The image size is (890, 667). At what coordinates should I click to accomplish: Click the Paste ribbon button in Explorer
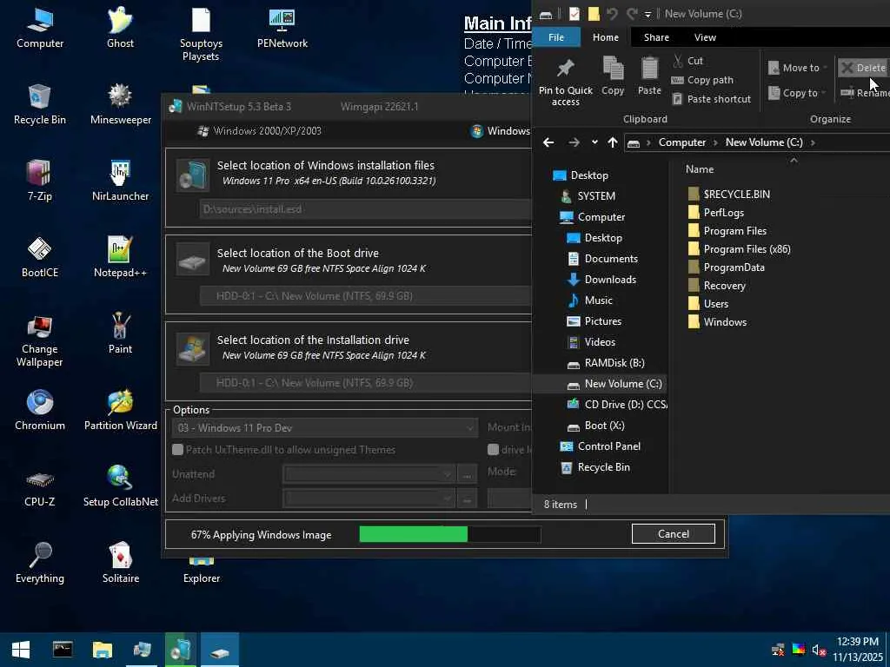pos(649,76)
